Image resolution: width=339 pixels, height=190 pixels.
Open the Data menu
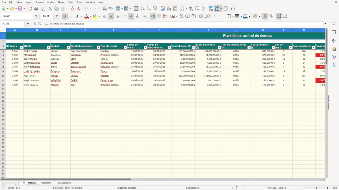(x=70, y=2)
